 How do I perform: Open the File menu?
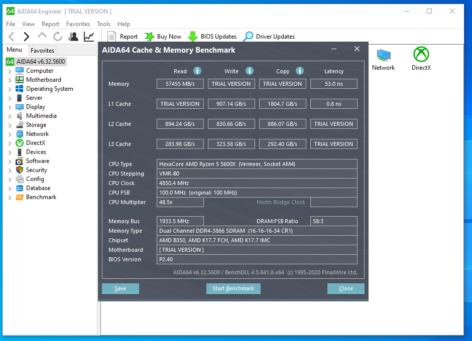(x=11, y=24)
